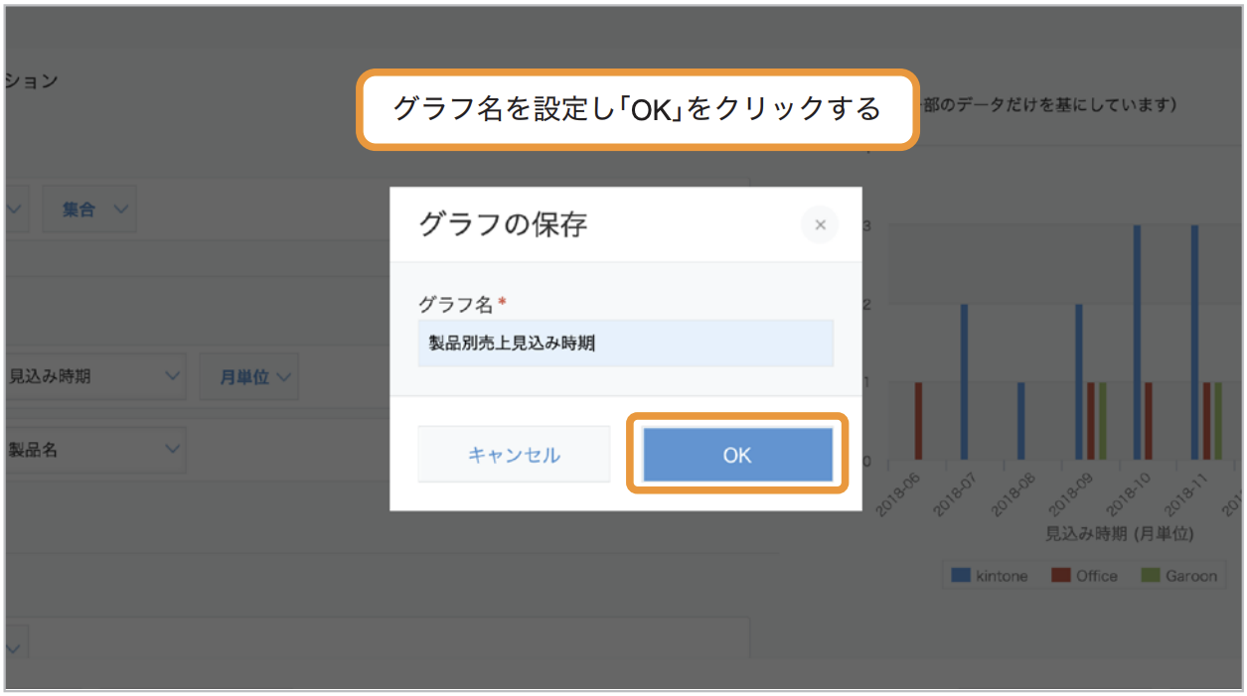The width and height of the screenshot is (1247, 696).
Task: Open the 集合 dropdown
Action: coord(89,209)
